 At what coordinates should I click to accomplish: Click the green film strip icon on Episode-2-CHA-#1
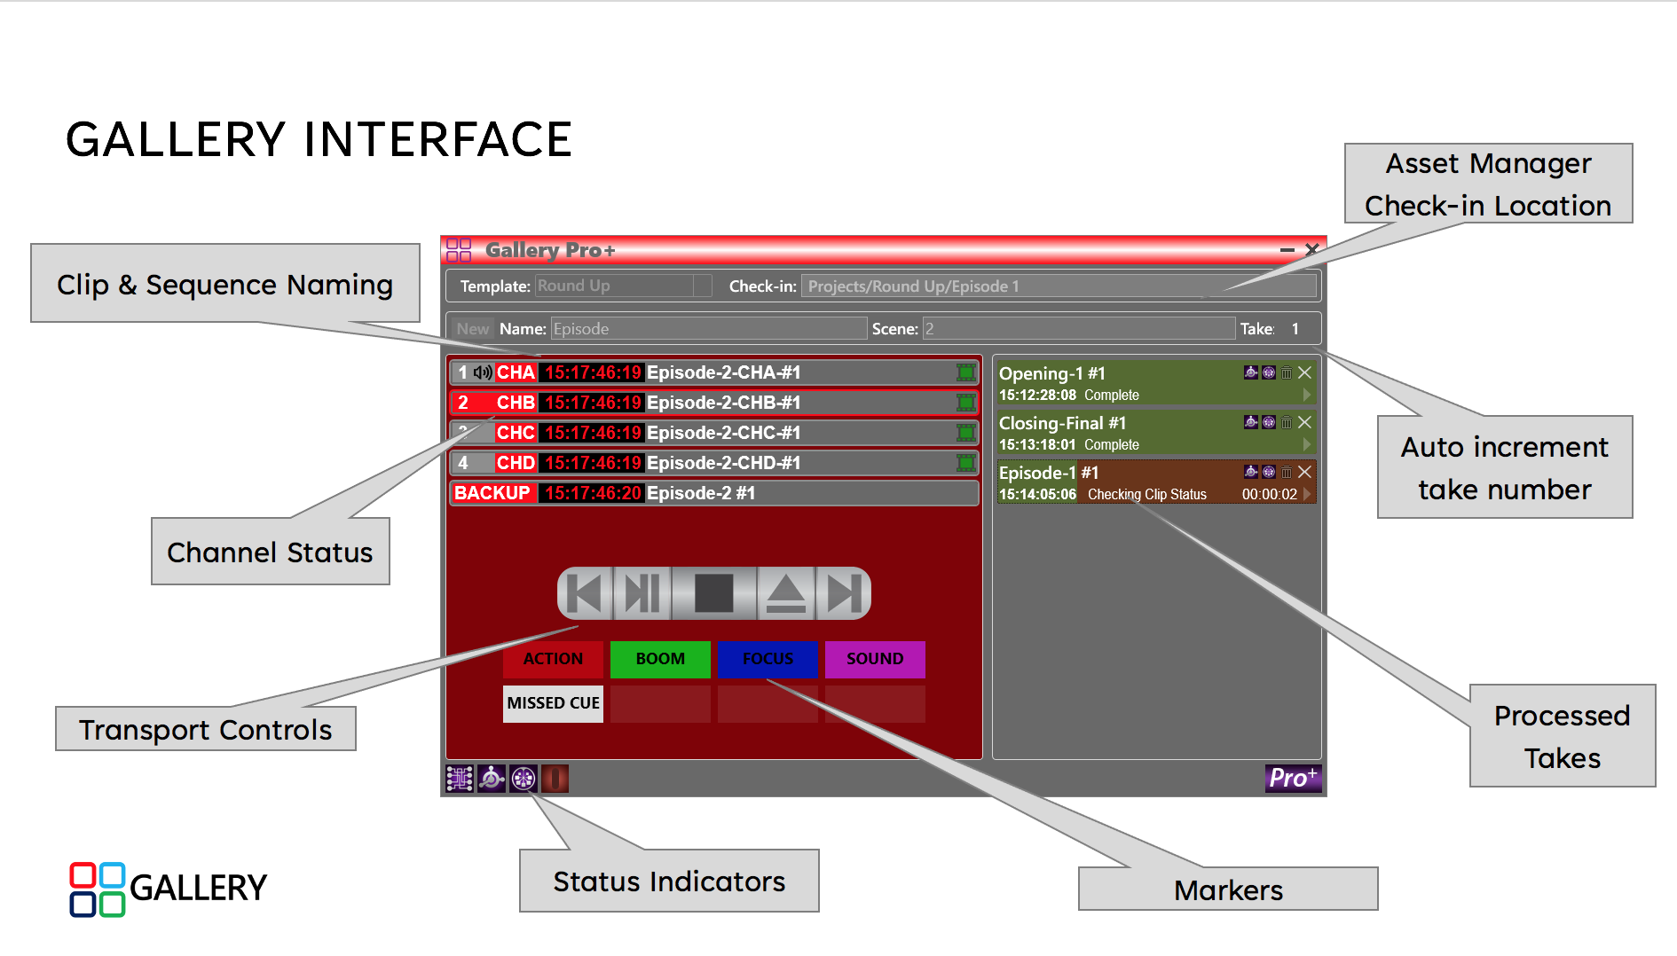coord(965,372)
